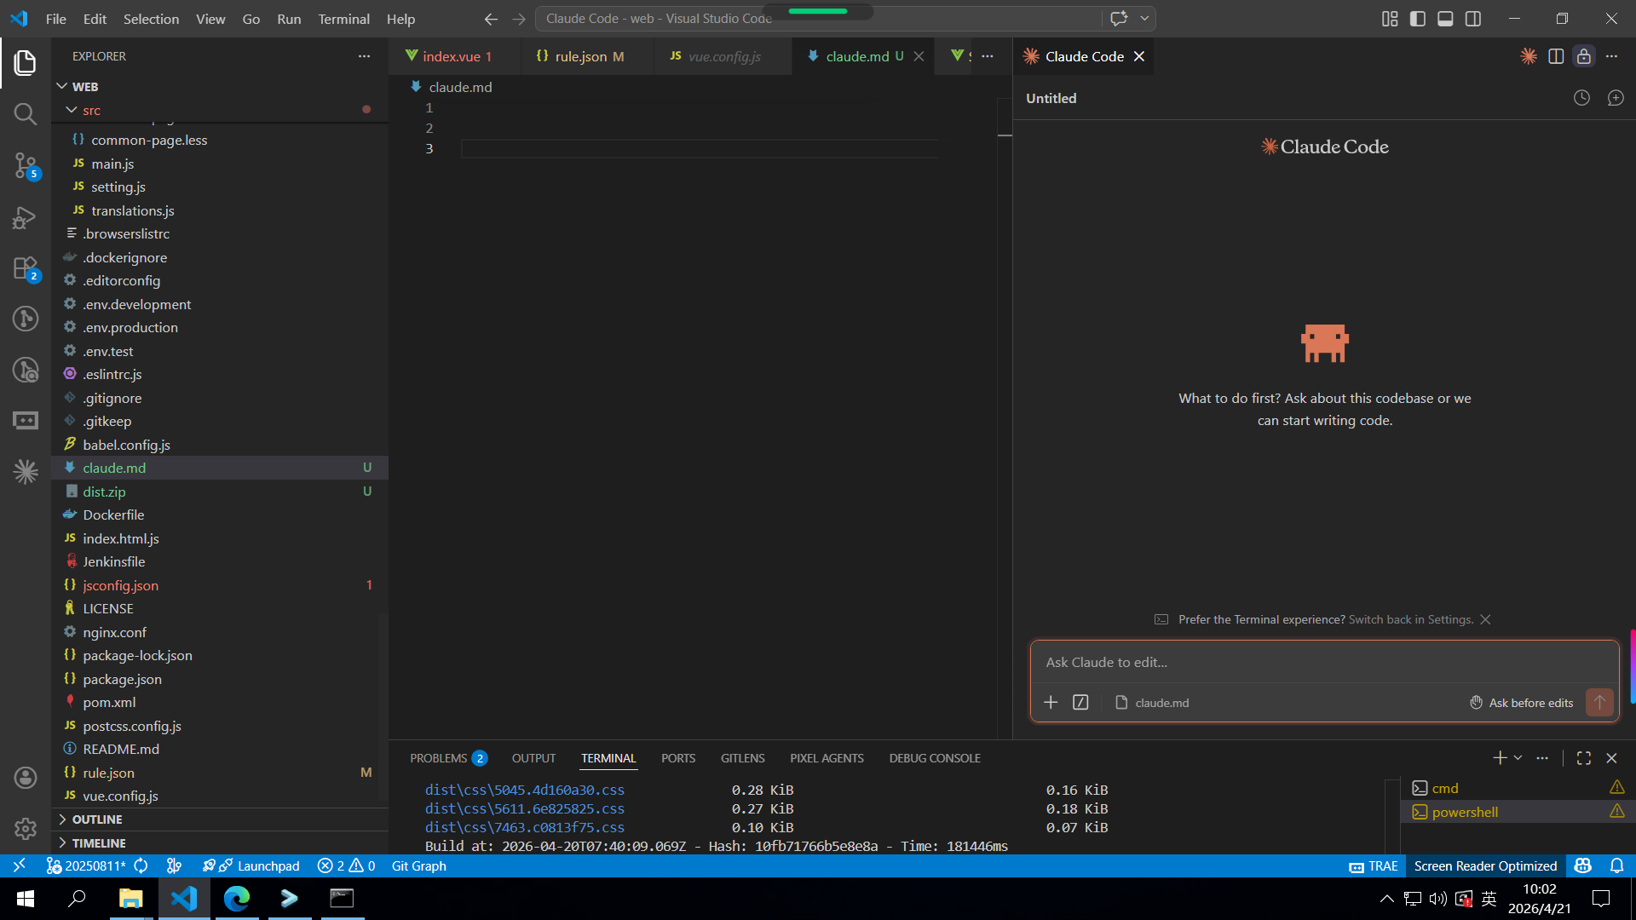Viewport: 1636px width, 920px height.
Task: Collapse the WEB folder section
Action: pyautogui.click(x=61, y=86)
